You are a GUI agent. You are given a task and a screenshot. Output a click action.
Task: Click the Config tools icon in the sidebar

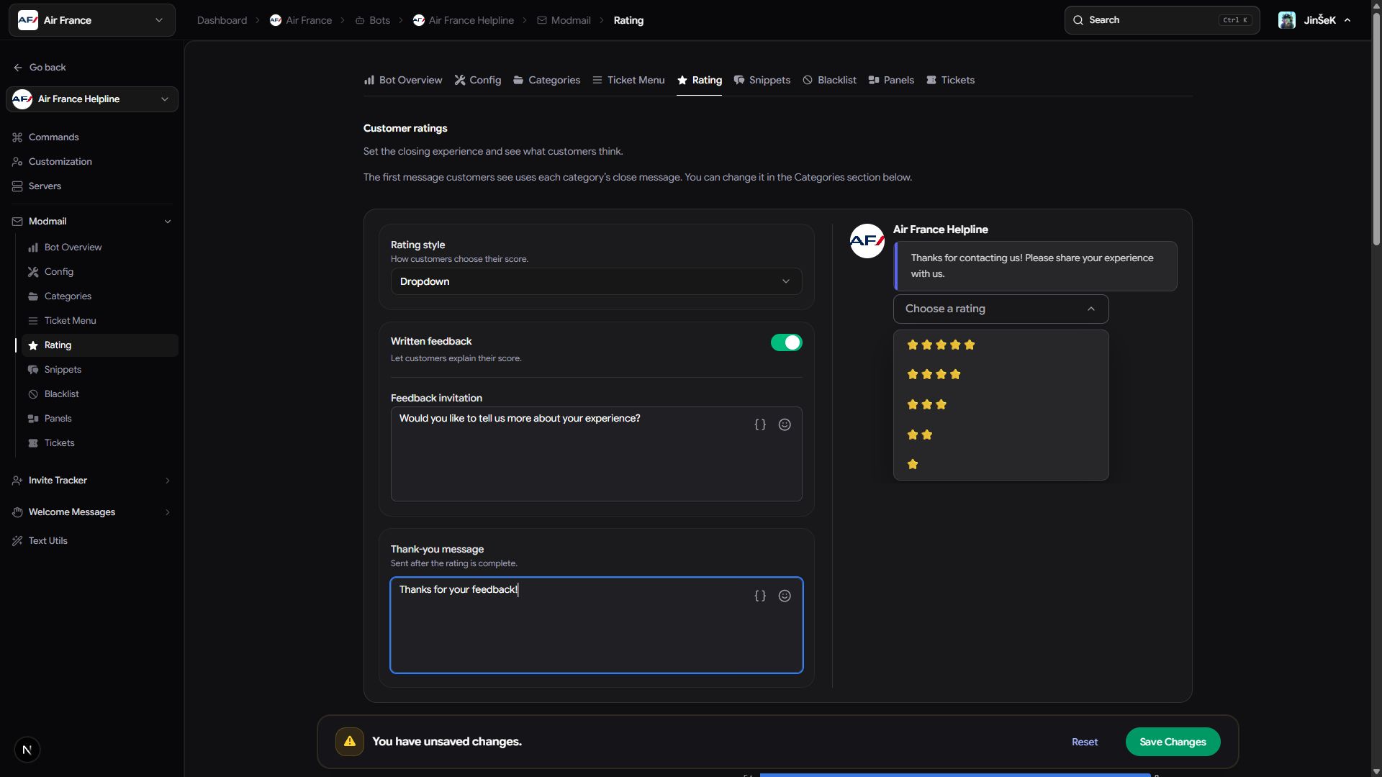[33, 272]
